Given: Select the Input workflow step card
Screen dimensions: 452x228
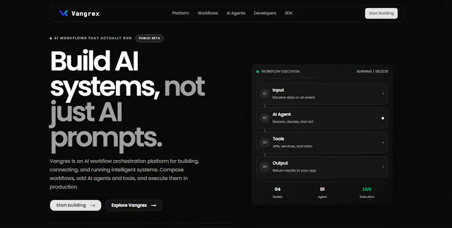Looking at the screenshot, I should point(322,93).
